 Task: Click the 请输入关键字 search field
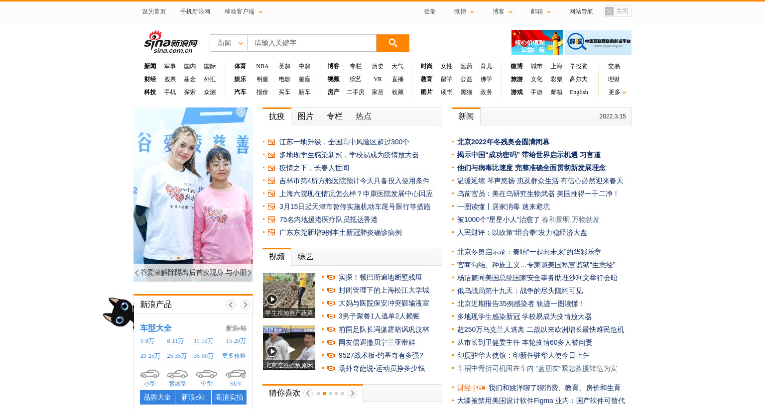coord(312,43)
